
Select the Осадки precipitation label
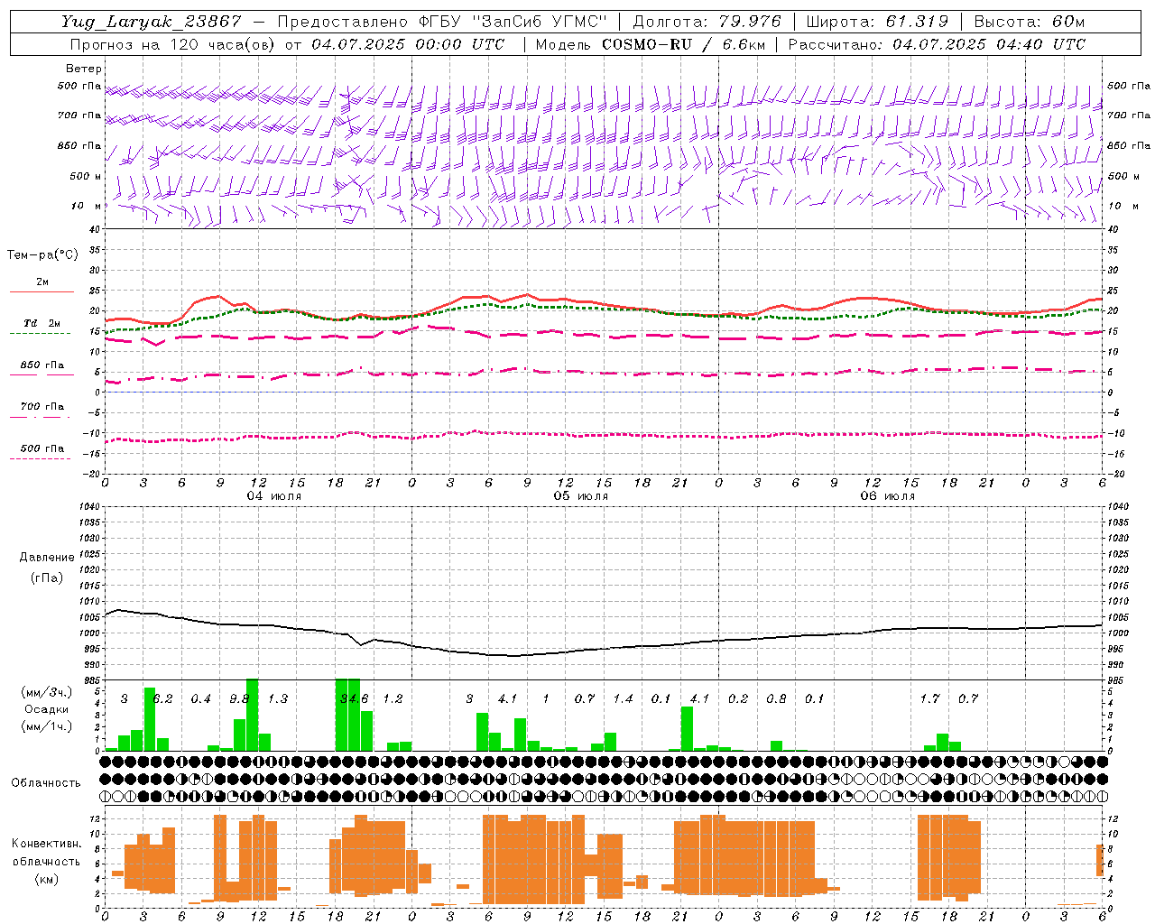[47, 709]
